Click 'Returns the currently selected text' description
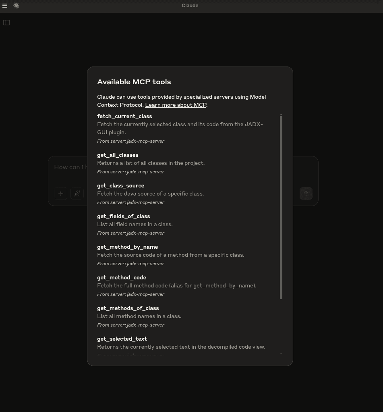Viewport: 383px width, 412px height. click(181, 347)
